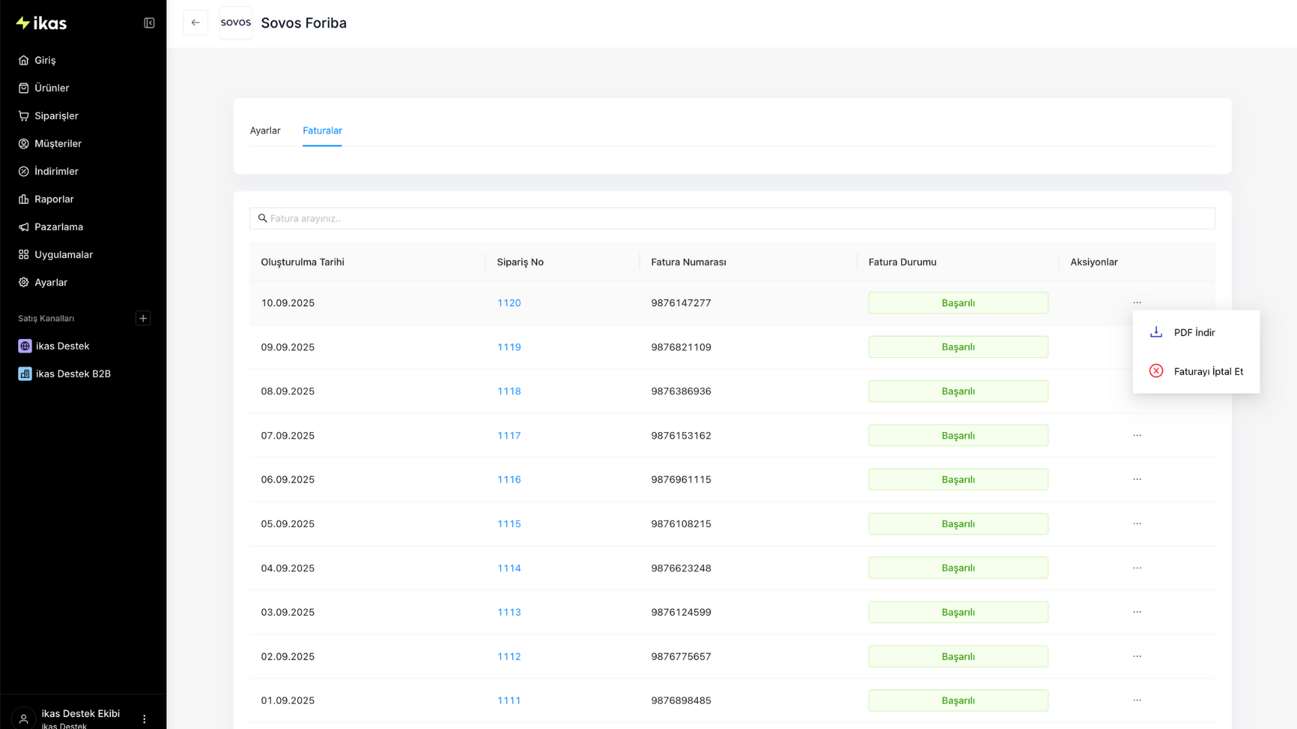
Task: Click the Fatura arayınız search field
Action: coord(732,218)
